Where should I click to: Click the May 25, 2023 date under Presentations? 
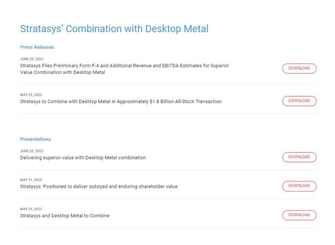(x=31, y=209)
